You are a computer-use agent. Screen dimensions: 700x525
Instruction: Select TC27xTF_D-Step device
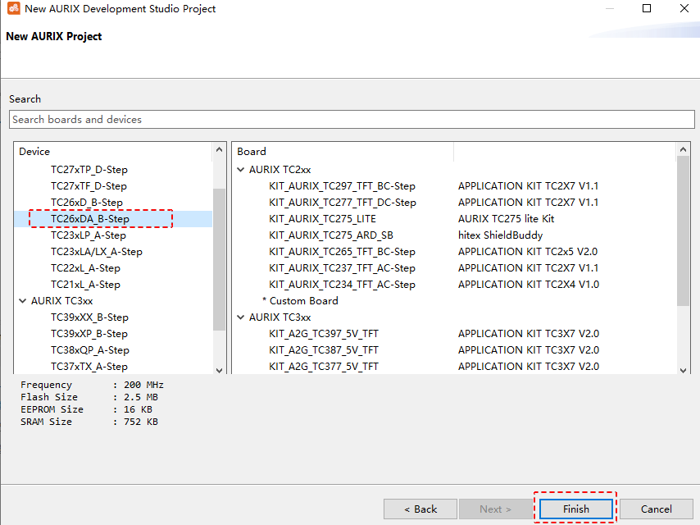(89, 186)
